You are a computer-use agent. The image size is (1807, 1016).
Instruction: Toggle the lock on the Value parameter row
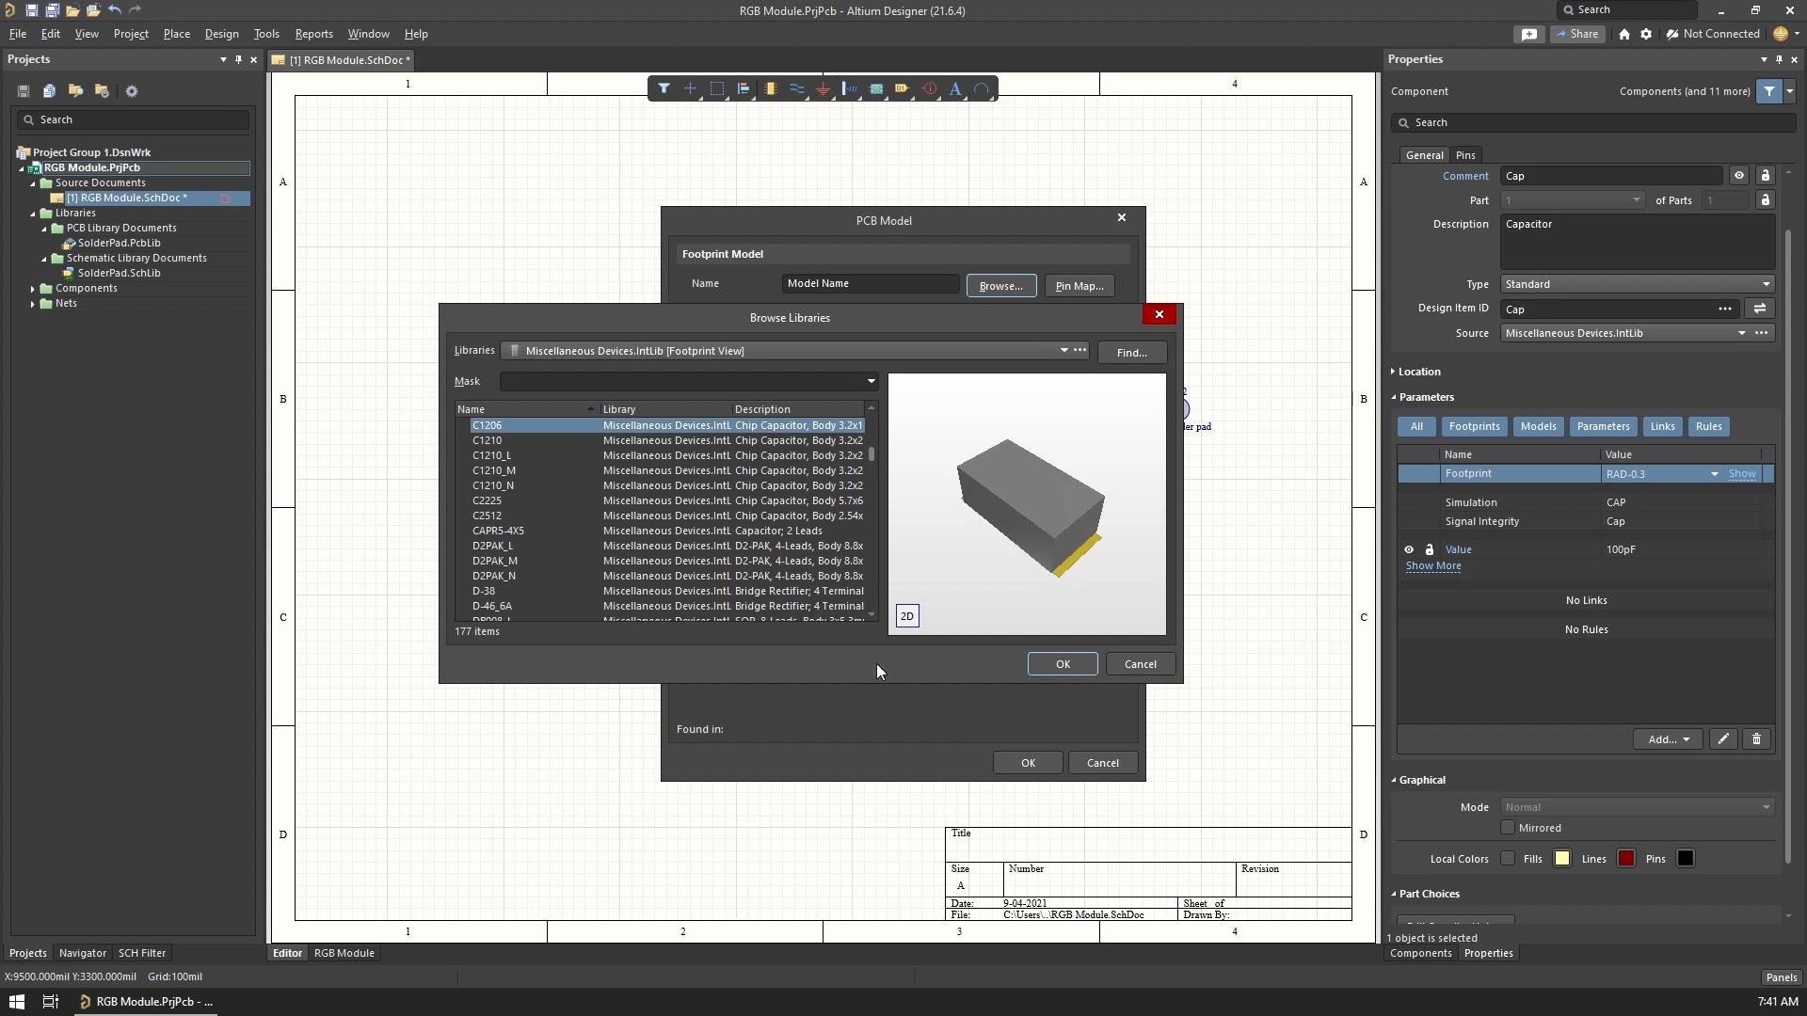(1430, 549)
